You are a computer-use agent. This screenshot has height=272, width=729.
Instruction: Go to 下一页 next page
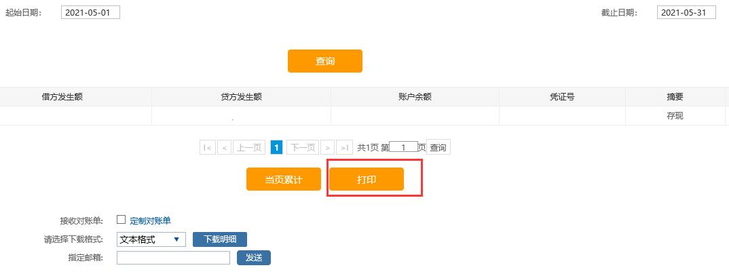[302, 147]
